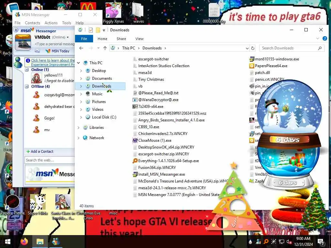
Task: Refresh the Downloads folder view
Action: [x=253, y=48]
